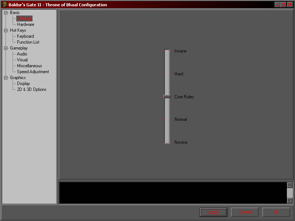Screen dimensions: 295x221
Task: Click description box scroll down arrow
Action: click(290, 201)
